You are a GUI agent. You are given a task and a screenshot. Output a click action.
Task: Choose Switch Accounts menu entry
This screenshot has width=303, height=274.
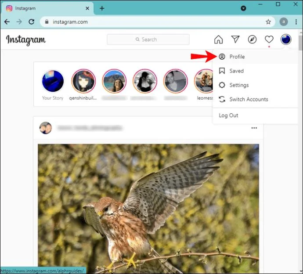pos(255,99)
